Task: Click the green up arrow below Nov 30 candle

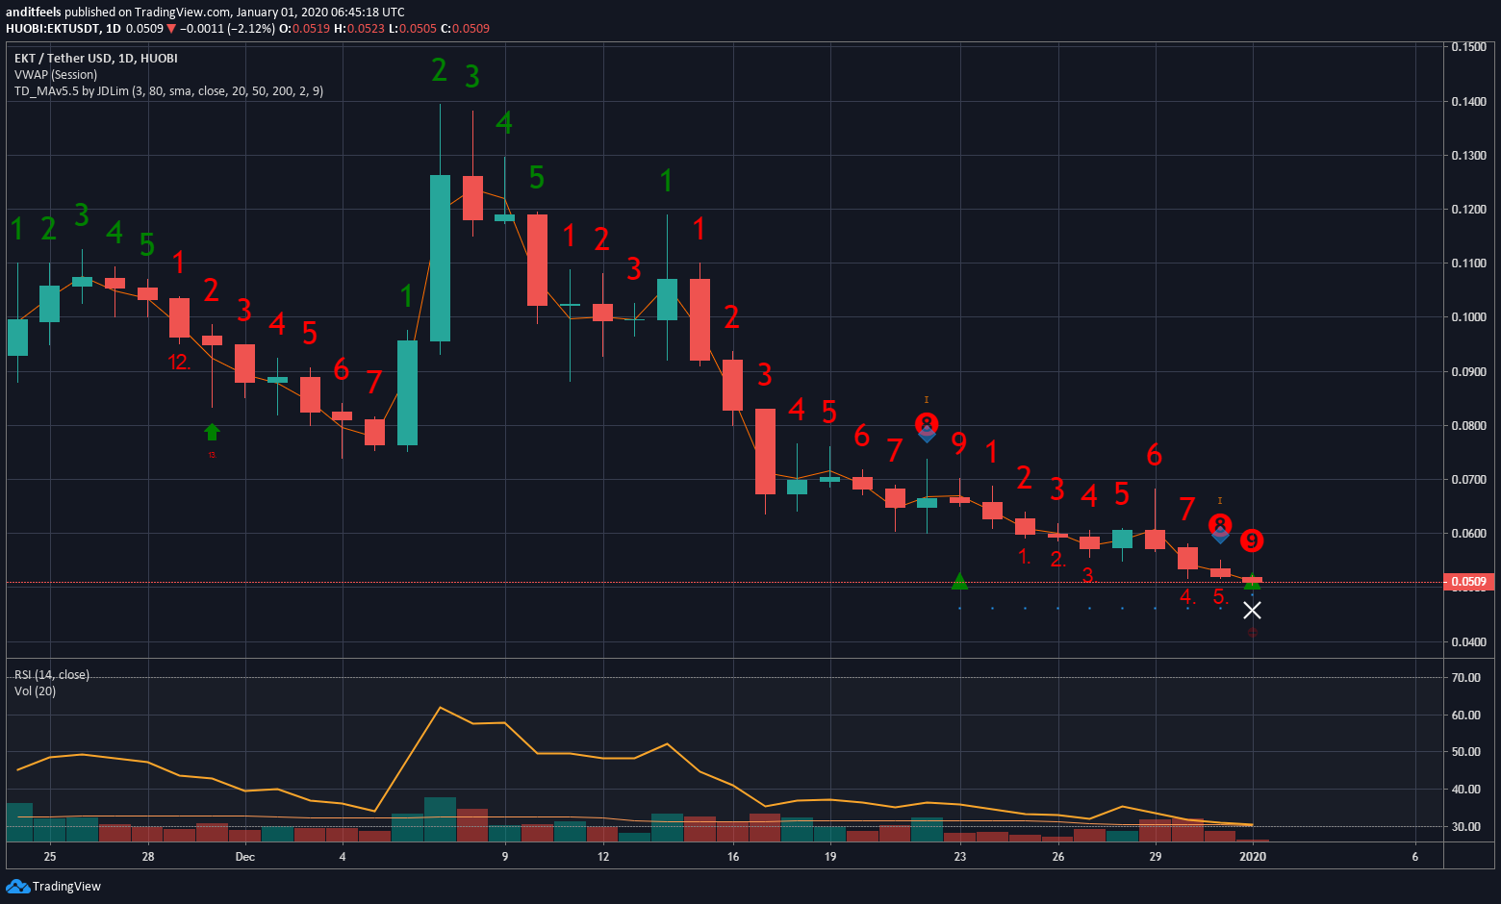Action: [212, 432]
